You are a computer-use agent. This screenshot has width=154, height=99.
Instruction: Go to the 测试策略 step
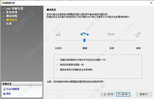click(12, 16)
